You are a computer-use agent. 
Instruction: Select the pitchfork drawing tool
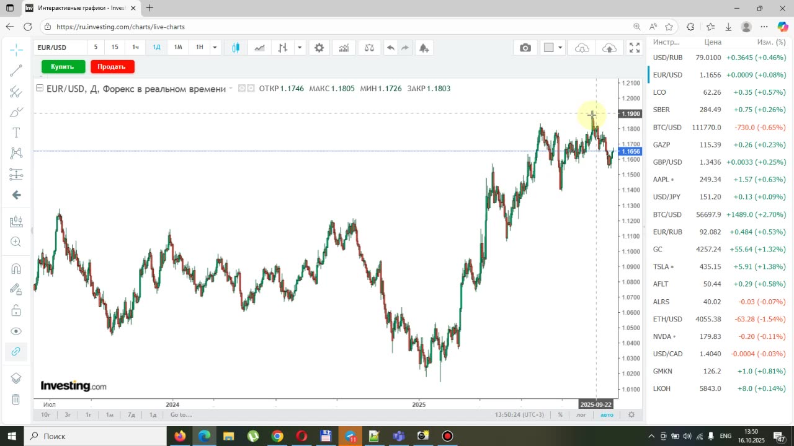point(16,92)
